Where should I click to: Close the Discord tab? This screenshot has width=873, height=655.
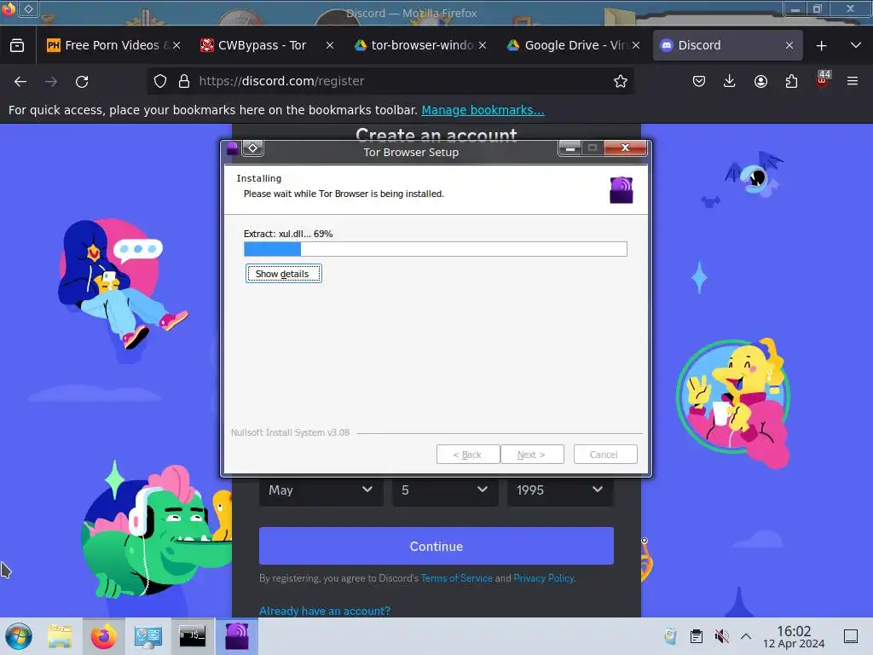click(x=789, y=45)
